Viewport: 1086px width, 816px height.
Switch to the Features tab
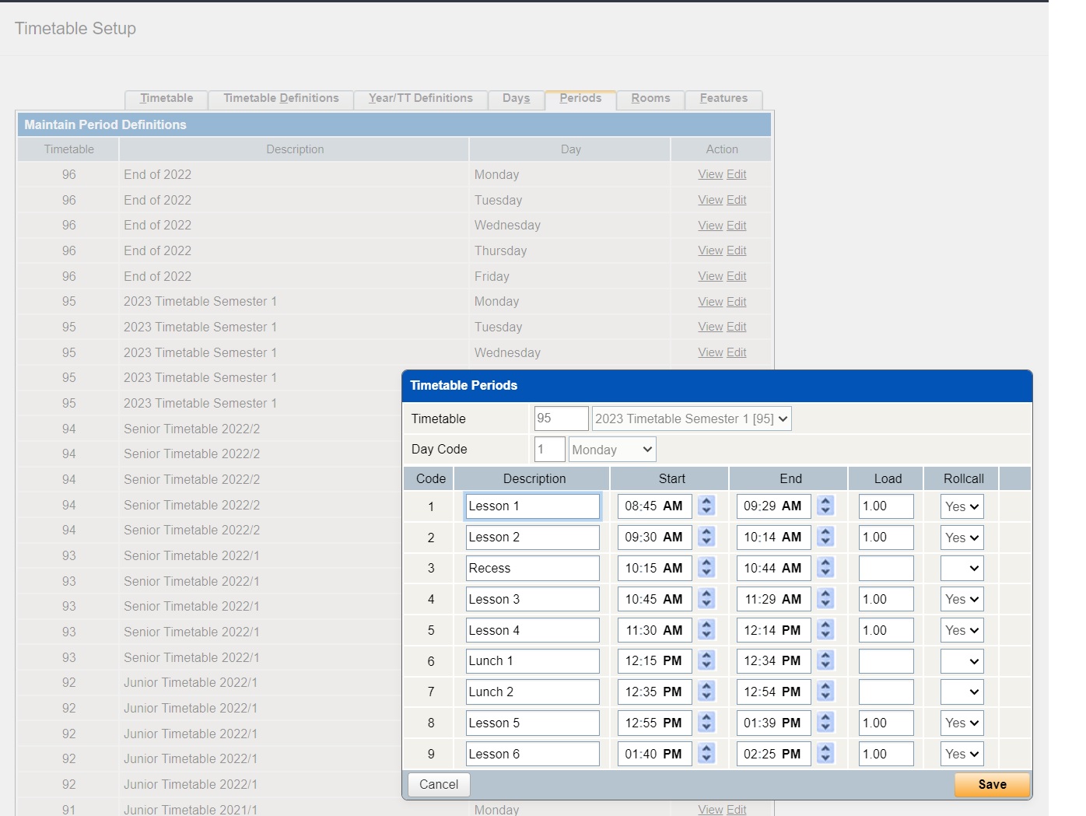click(723, 98)
